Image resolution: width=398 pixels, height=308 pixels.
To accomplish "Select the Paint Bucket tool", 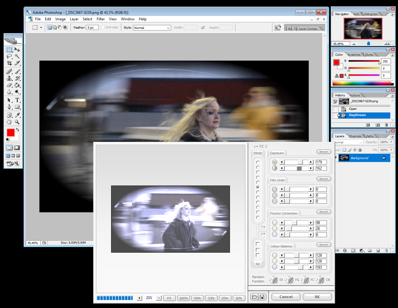I will click(x=17, y=85).
